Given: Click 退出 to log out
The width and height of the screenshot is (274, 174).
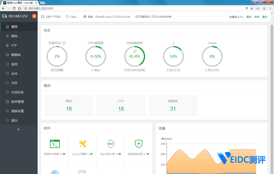Looking at the screenshot, I should (x=14, y=120).
